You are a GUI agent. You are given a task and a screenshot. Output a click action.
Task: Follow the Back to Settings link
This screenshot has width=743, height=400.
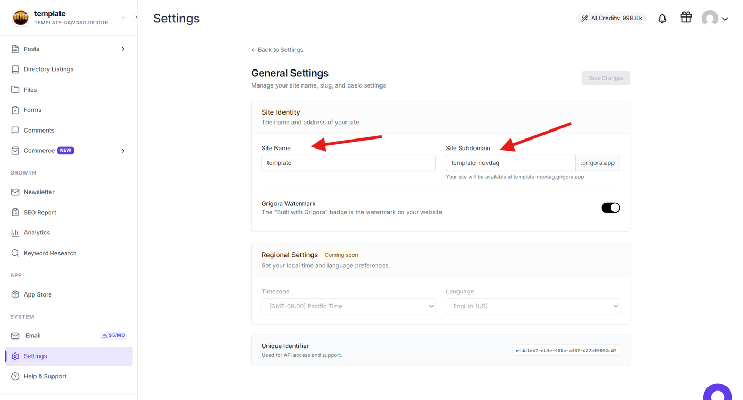pos(277,50)
